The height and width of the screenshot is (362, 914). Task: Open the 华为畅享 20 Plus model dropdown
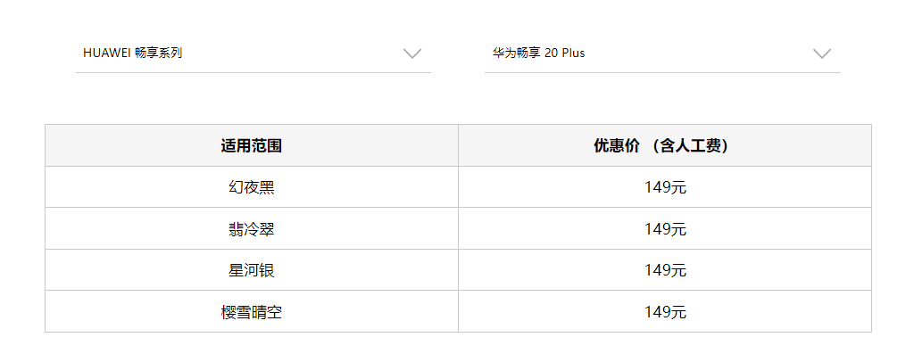pos(661,53)
